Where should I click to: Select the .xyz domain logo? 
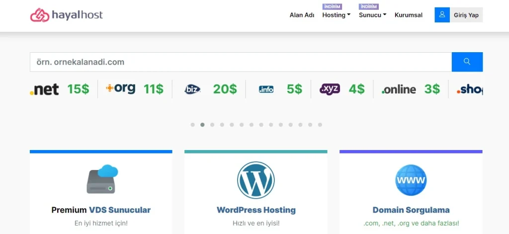(330, 89)
